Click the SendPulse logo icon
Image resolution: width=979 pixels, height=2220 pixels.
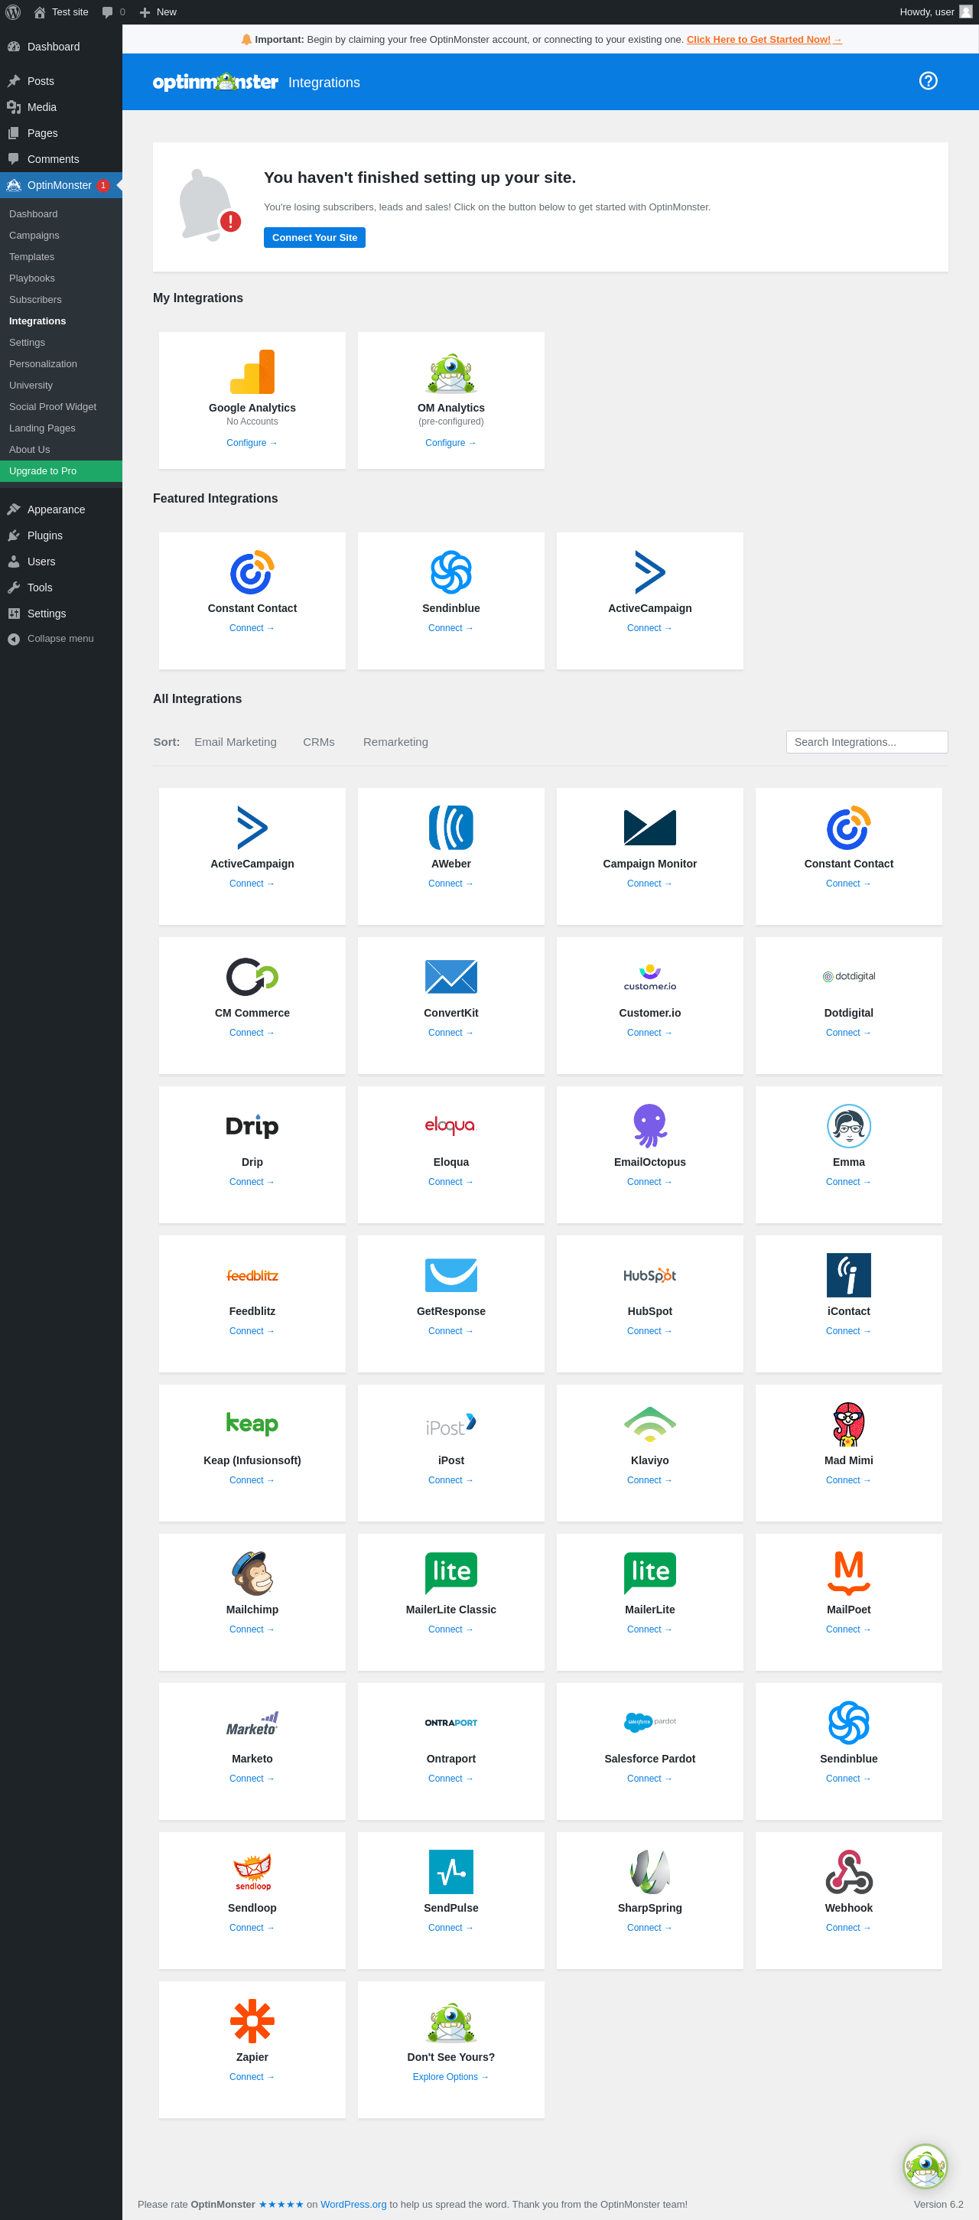coord(450,1871)
